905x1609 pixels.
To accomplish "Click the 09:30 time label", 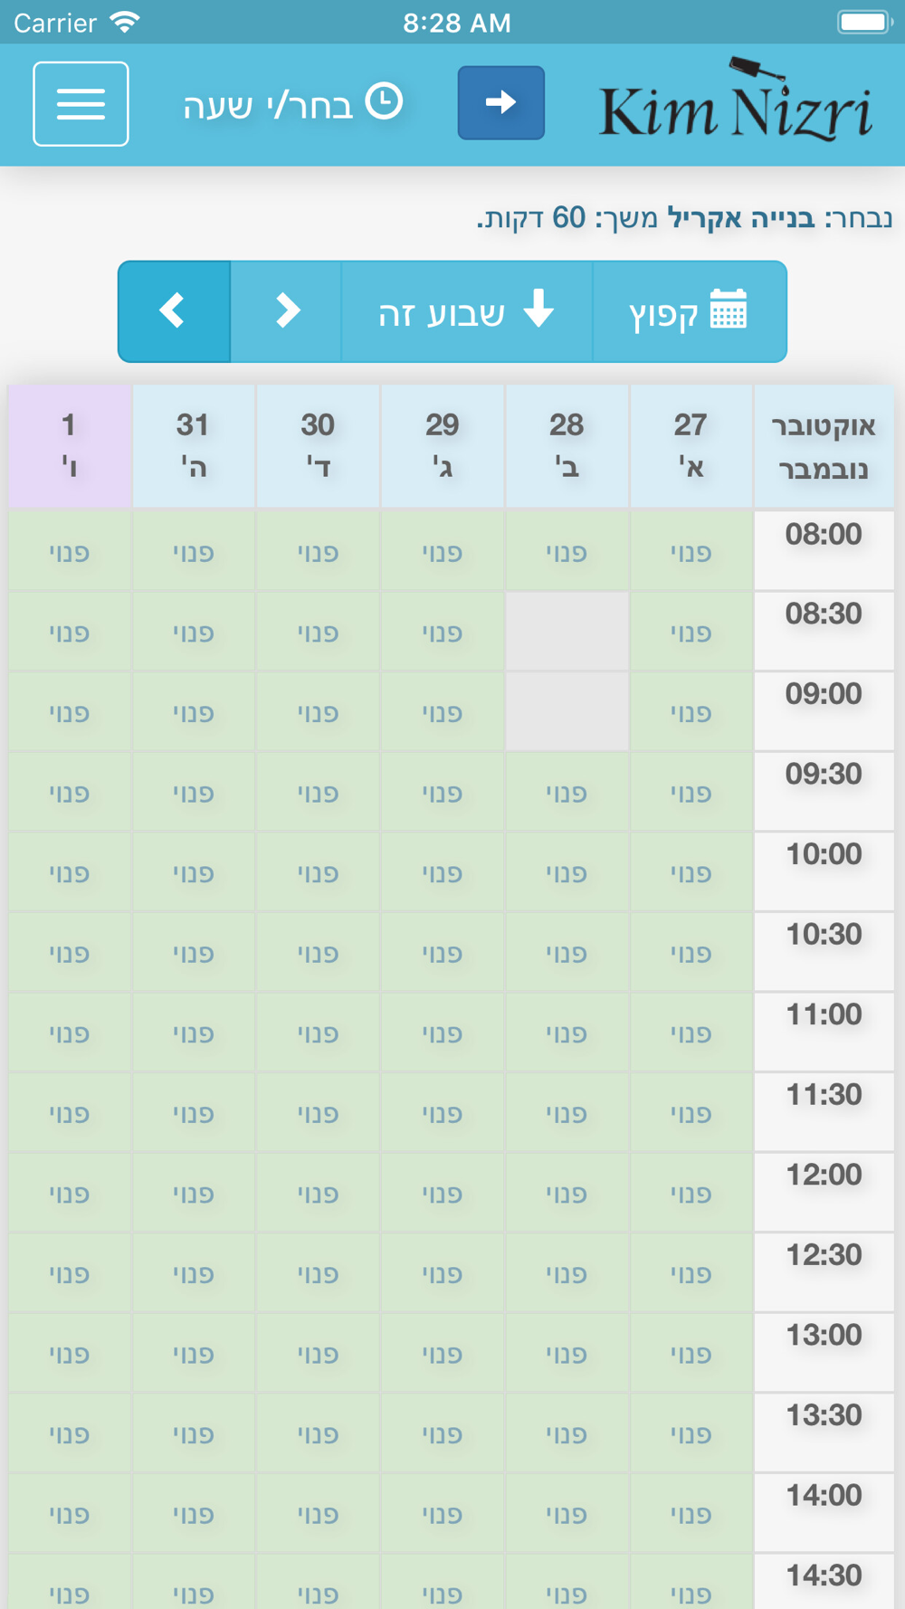I will point(824,775).
